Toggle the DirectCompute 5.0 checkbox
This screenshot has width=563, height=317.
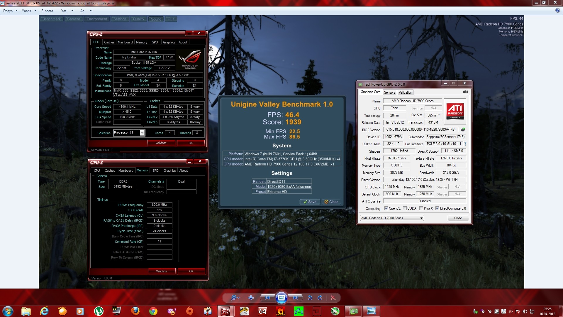[437, 208]
